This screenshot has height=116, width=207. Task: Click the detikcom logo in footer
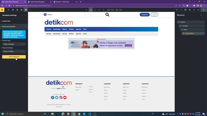59,83
